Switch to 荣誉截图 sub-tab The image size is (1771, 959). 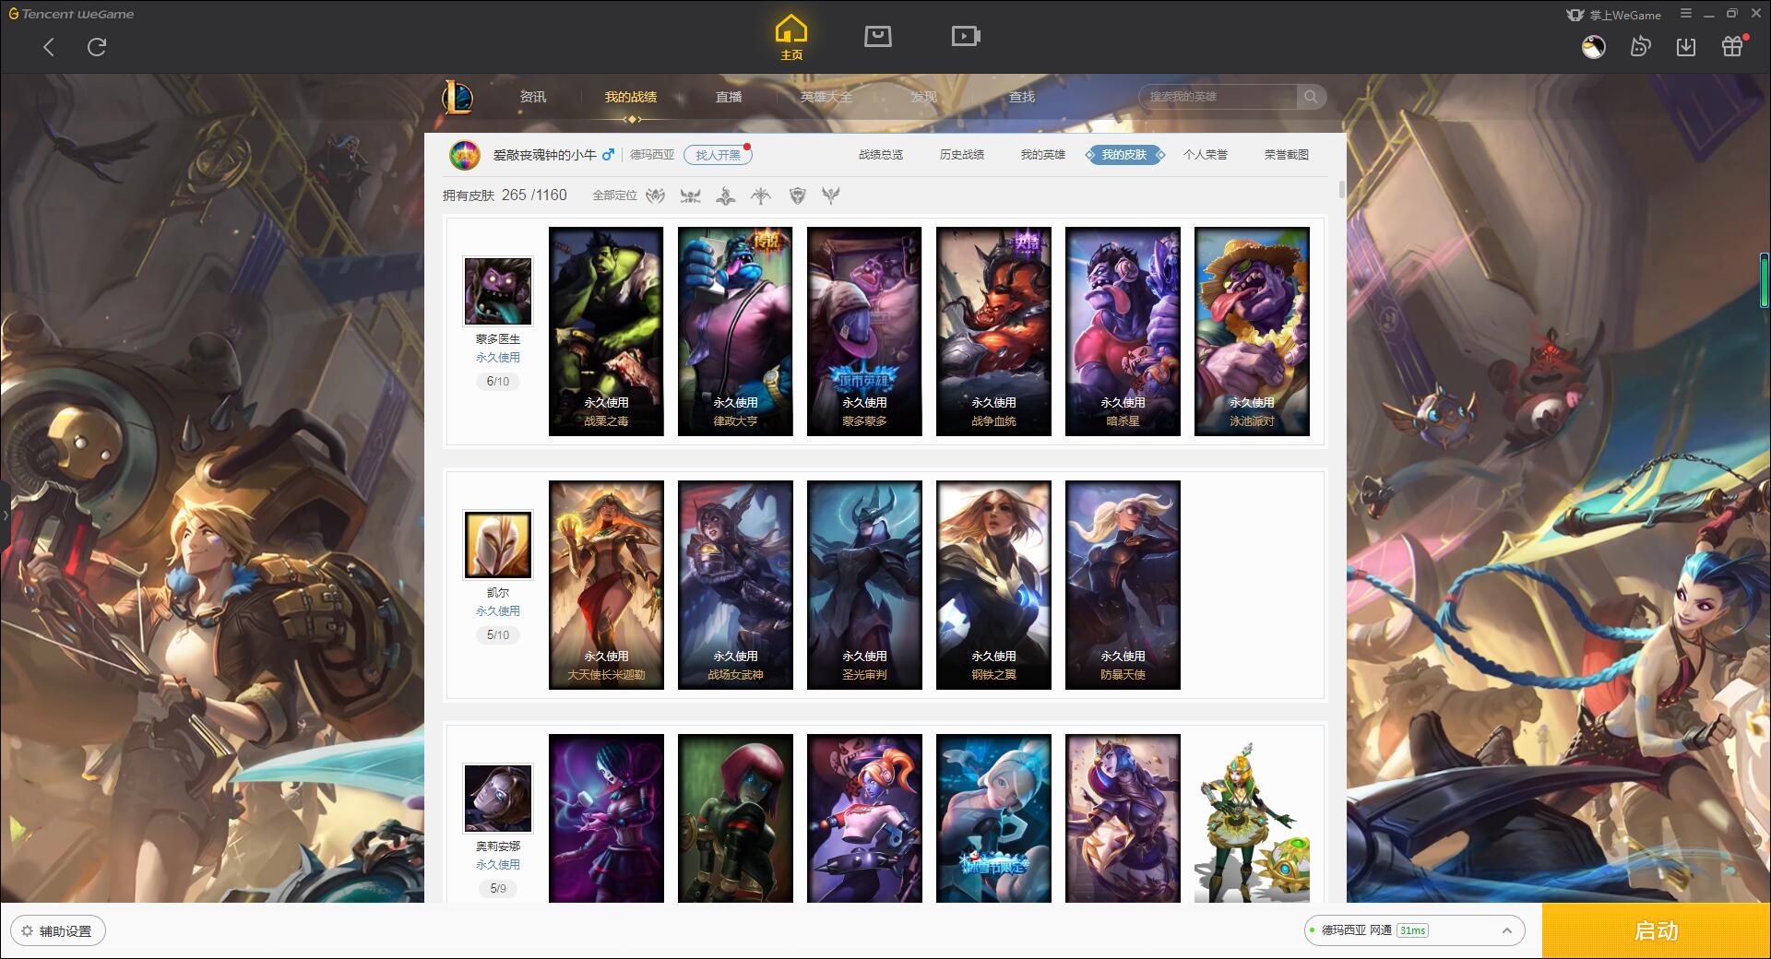click(1287, 155)
